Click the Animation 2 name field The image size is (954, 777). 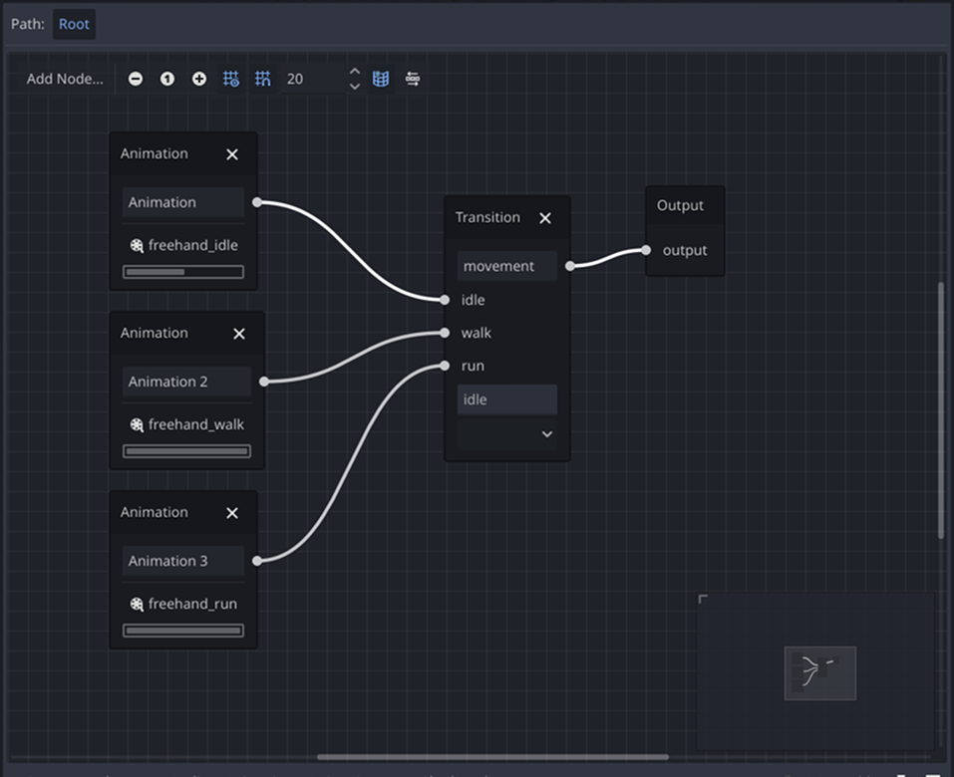(x=186, y=382)
